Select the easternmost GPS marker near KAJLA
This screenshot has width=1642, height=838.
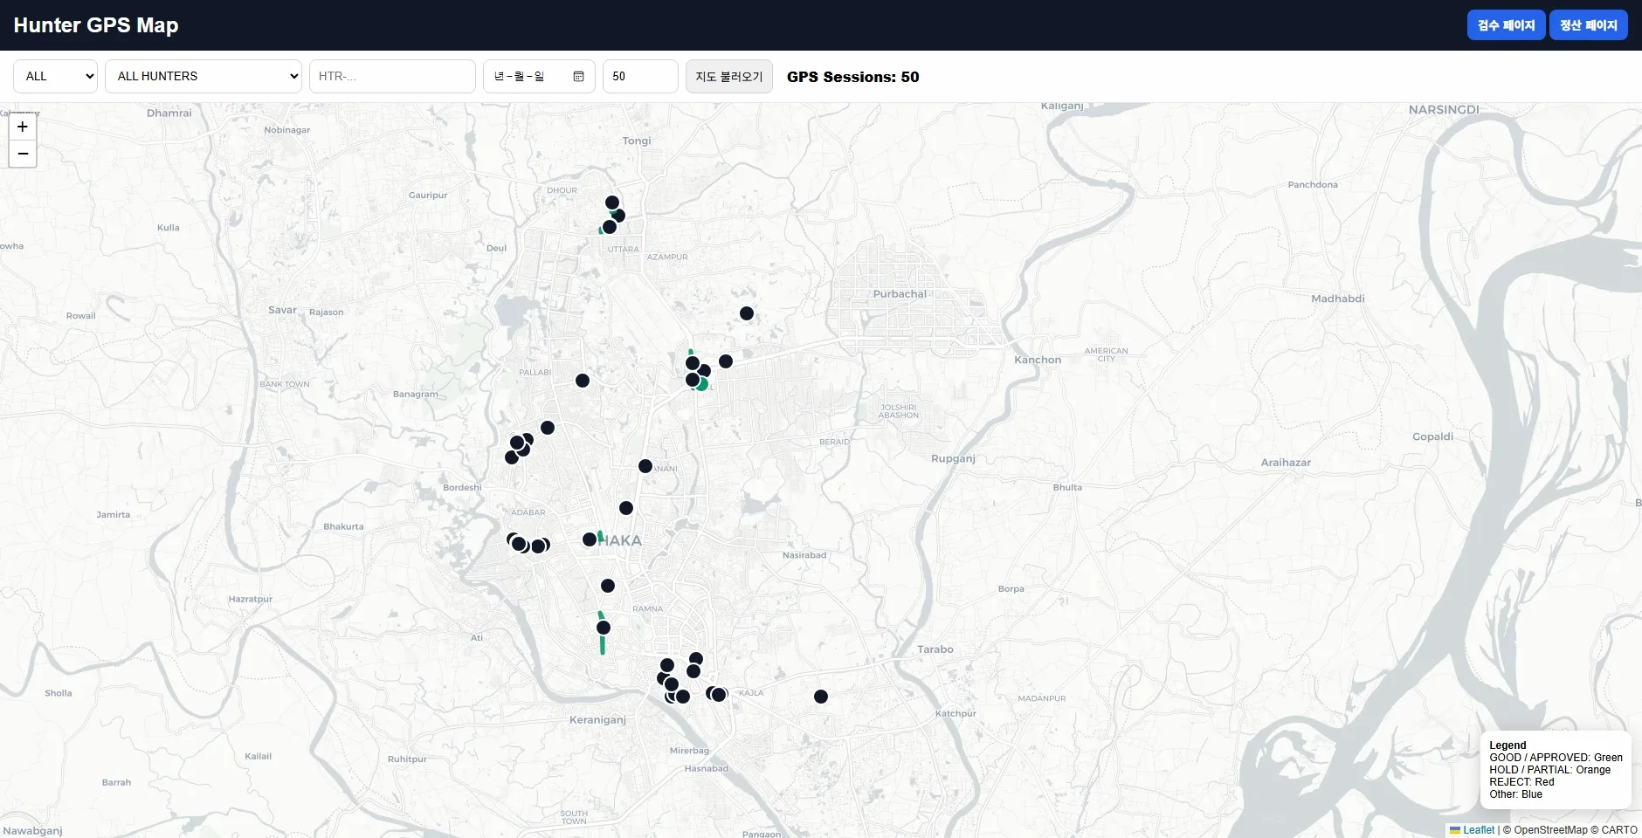tap(821, 697)
